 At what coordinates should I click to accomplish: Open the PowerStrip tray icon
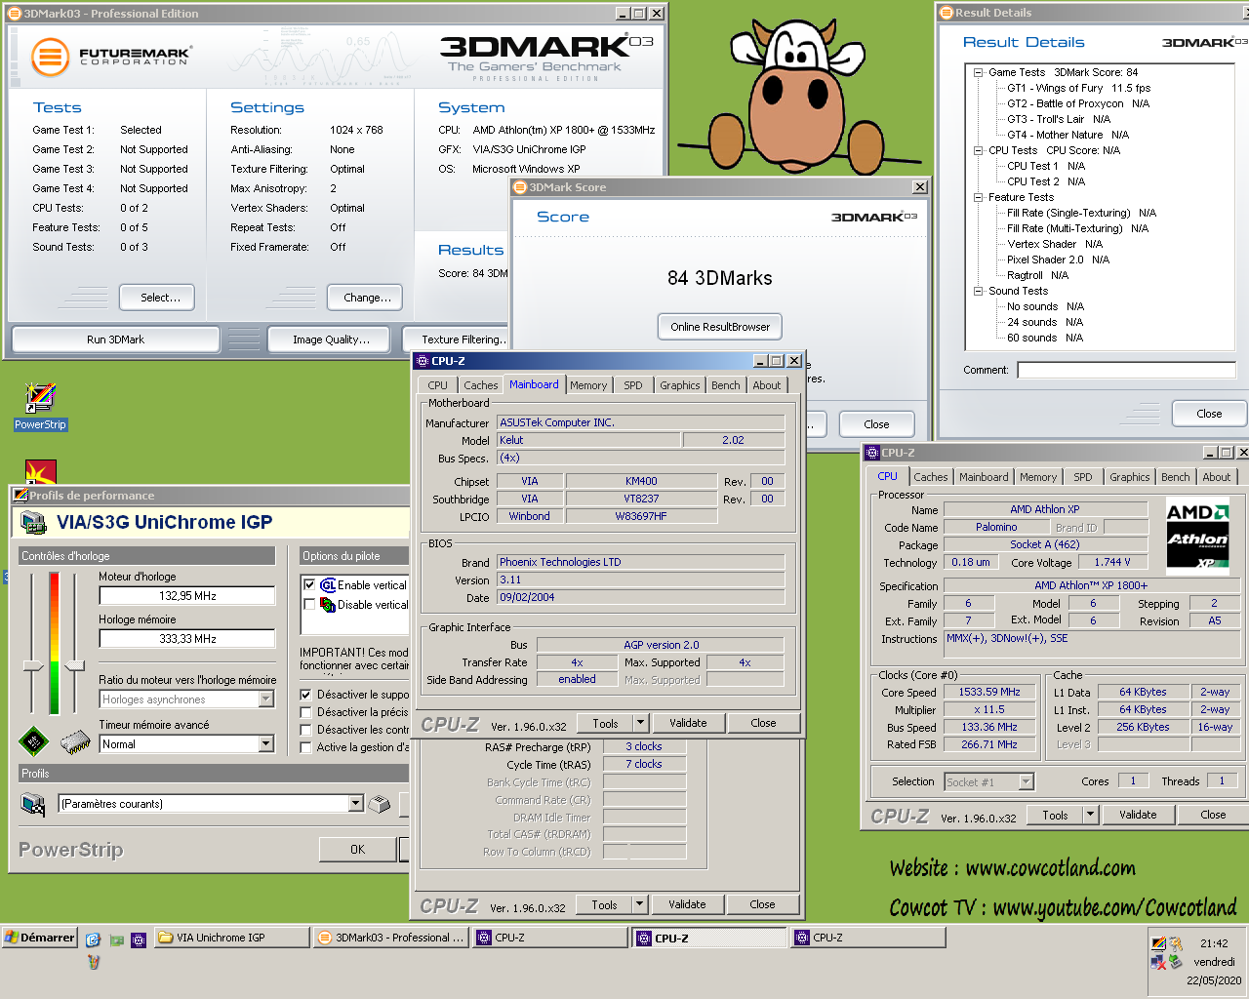[x=1158, y=943]
